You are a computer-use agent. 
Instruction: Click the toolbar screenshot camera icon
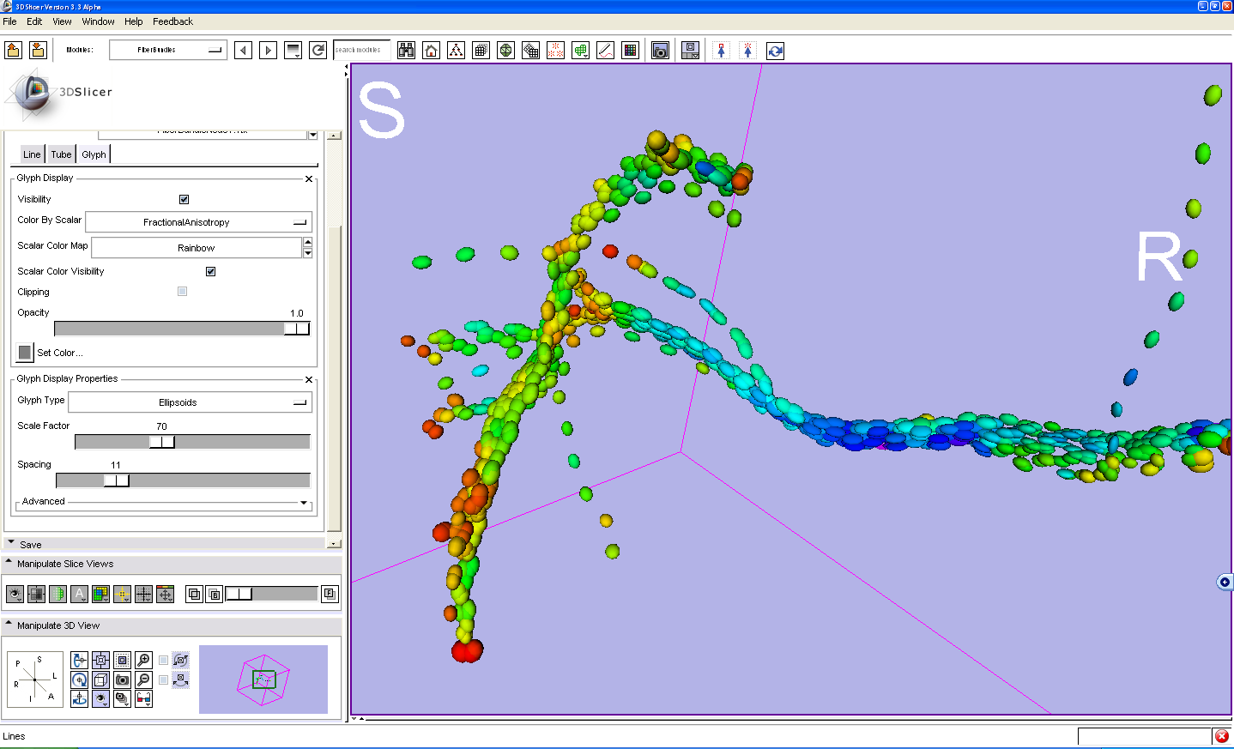click(660, 51)
